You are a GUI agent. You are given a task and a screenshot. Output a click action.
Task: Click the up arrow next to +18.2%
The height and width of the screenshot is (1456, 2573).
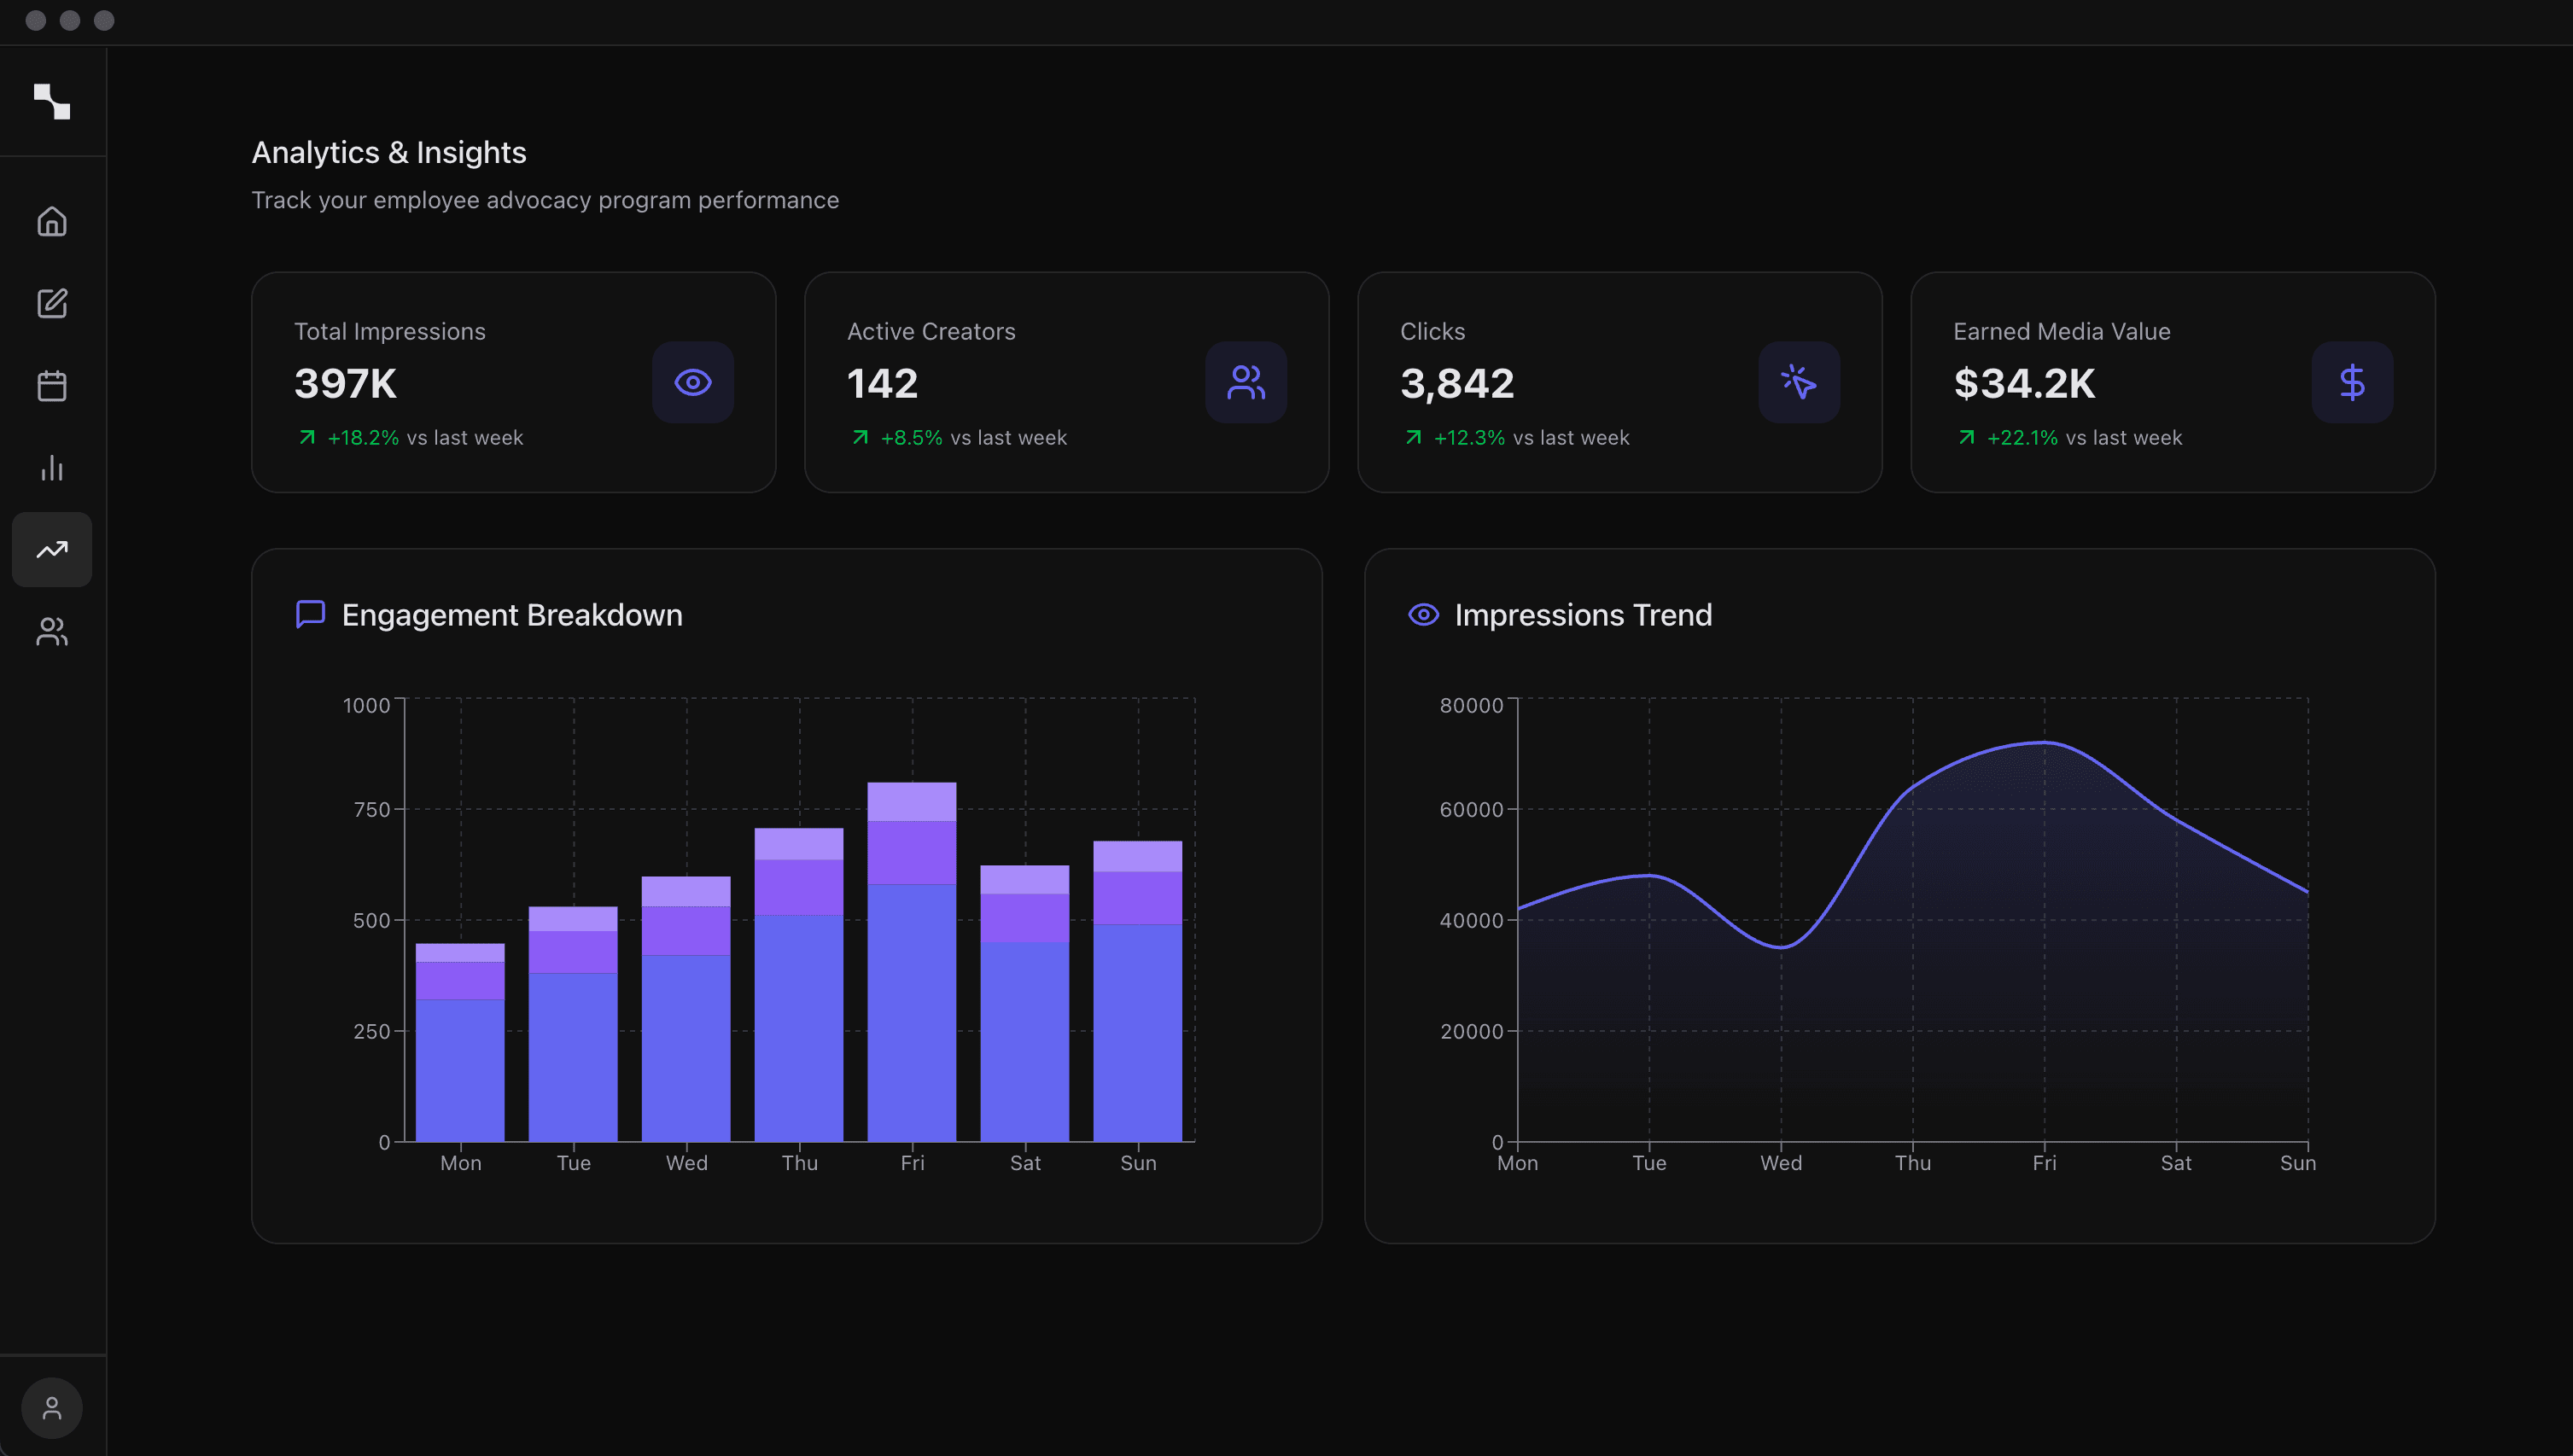tap(307, 437)
